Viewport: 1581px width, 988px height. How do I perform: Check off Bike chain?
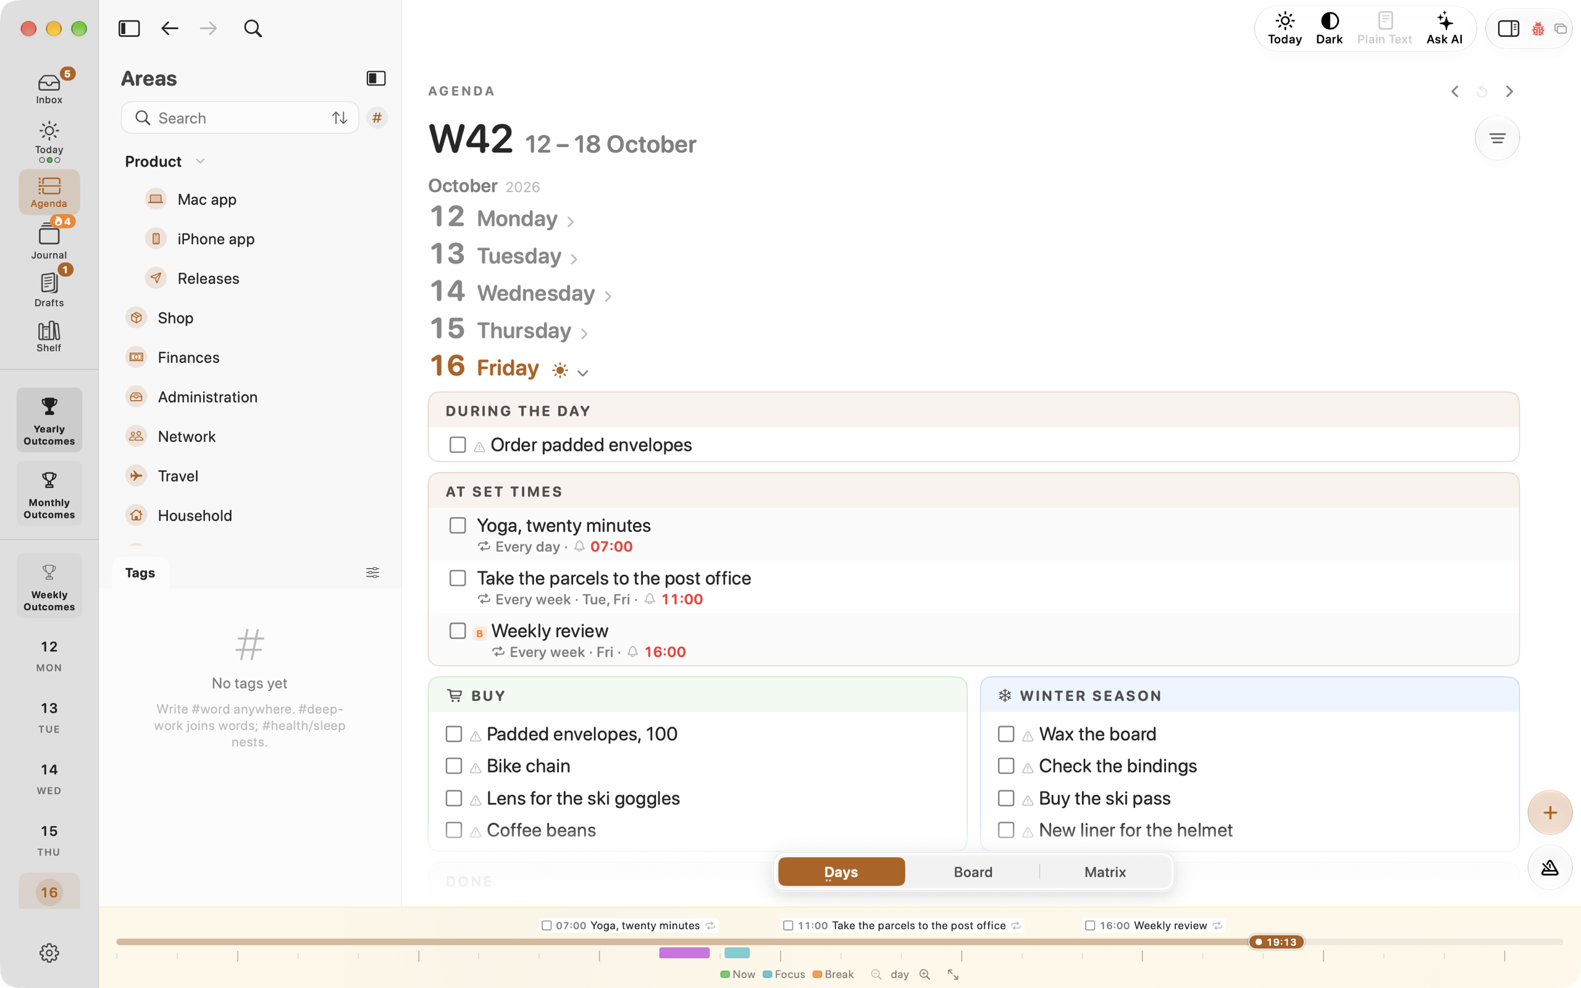(453, 766)
